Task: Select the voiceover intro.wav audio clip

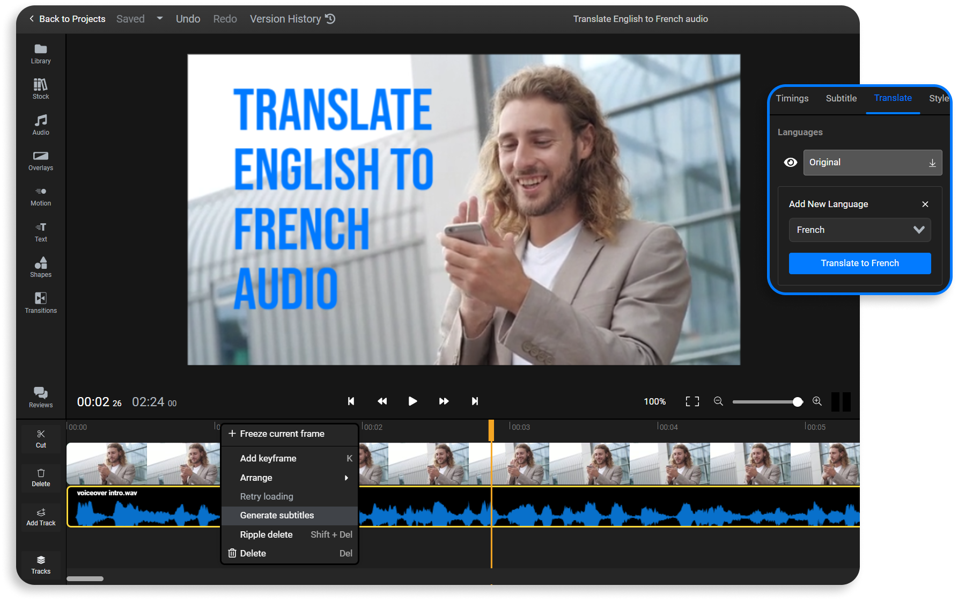Action: pos(463,507)
